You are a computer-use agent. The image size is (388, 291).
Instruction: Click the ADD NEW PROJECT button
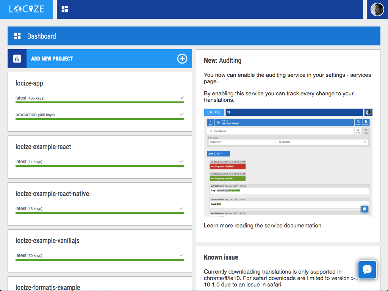pyautogui.click(x=100, y=59)
